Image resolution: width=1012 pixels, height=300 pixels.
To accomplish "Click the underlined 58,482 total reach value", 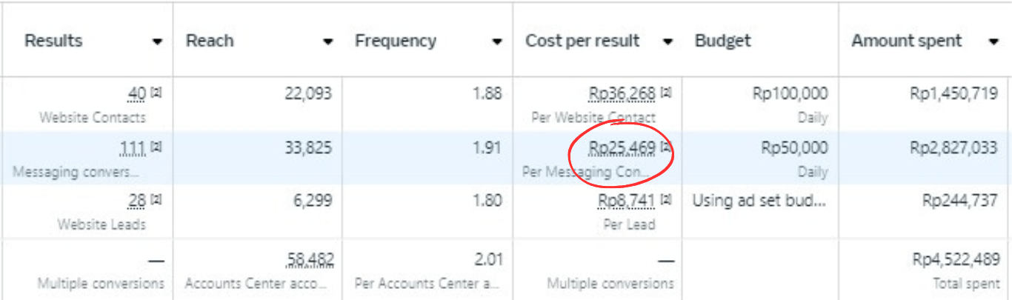I will (x=310, y=259).
